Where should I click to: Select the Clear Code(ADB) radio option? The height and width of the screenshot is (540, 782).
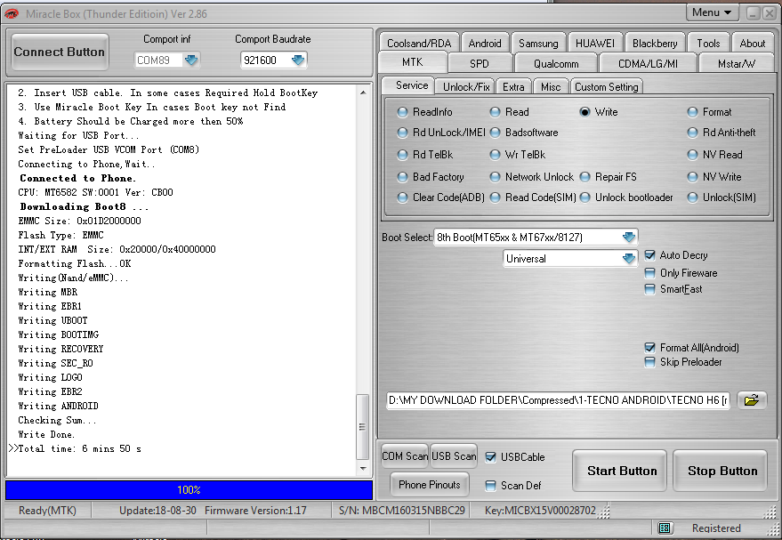pyautogui.click(x=402, y=198)
